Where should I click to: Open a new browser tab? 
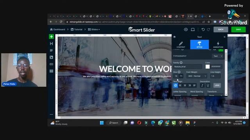(210, 16)
